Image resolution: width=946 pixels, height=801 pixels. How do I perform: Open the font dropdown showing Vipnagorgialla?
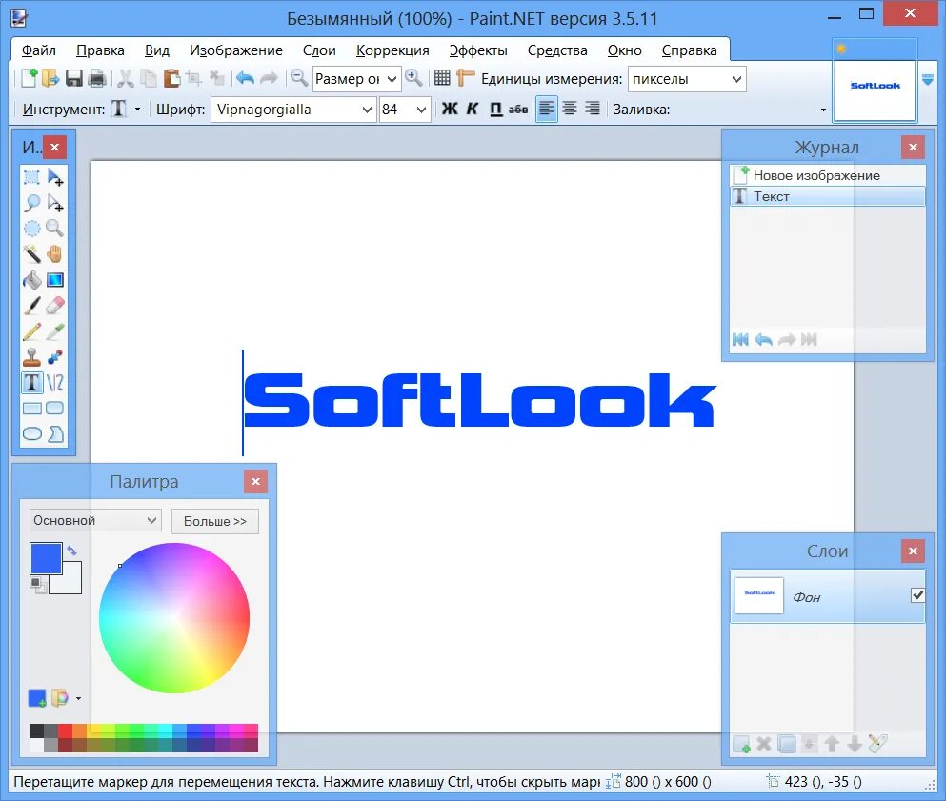pos(366,110)
